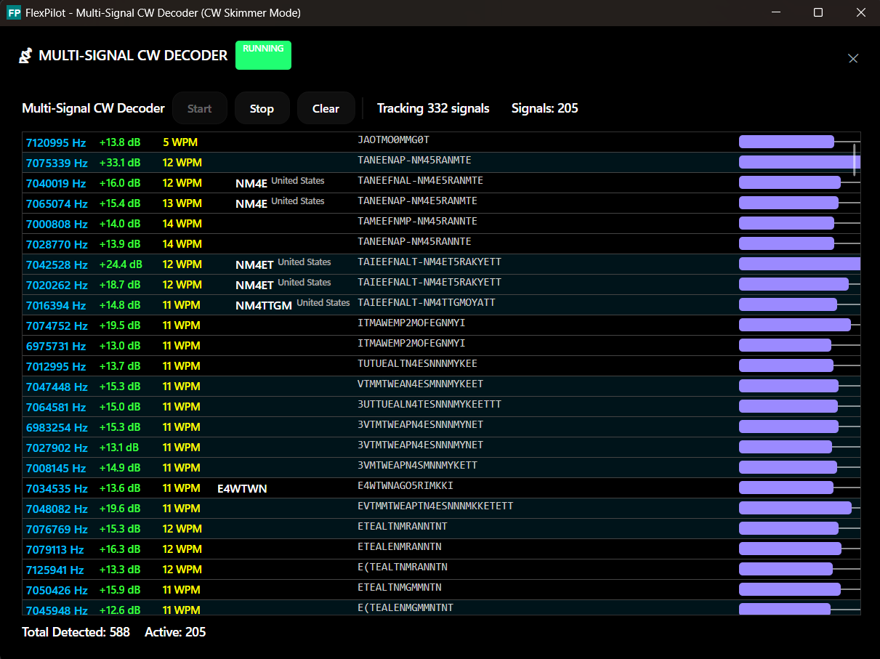
Task: Click signal level bar for 7048082 Hz
Action: point(795,508)
